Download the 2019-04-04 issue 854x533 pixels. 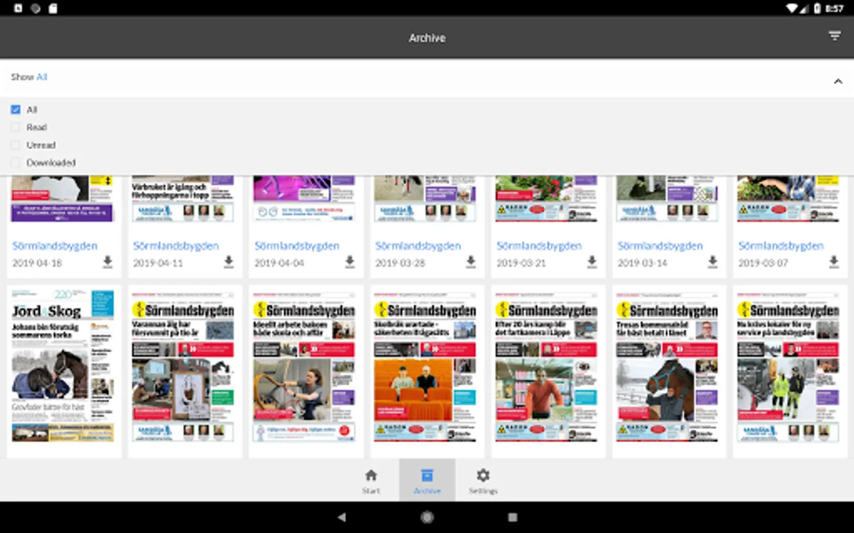click(x=350, y=262)
